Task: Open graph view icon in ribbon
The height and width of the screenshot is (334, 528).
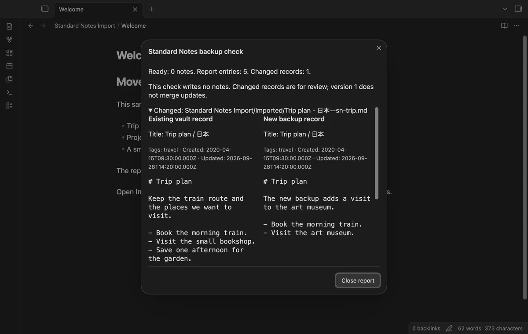Action: (x=9, y=40)
